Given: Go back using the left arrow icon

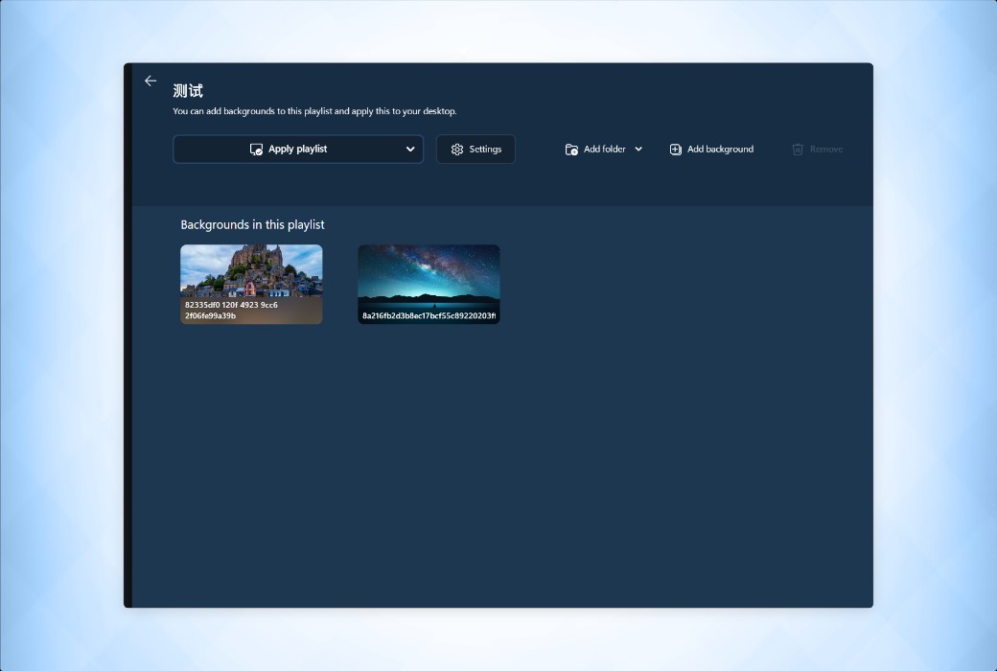Looking at the screenshot, I should pyautogui.click(x=151, y=81).
